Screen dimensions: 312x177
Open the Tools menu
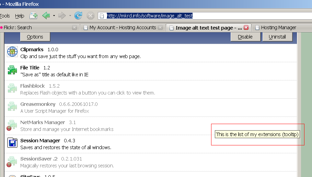[x=4, y=16]
